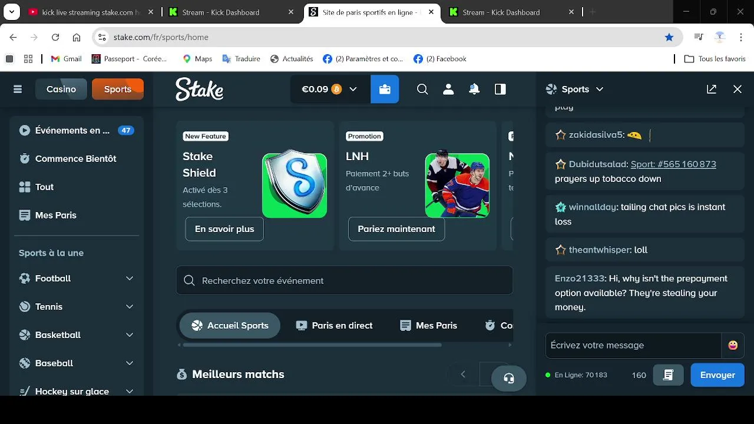Open chat rules document icon
Image resolution: width=754 pixels, height=424 pixels.
coord(669,375)
